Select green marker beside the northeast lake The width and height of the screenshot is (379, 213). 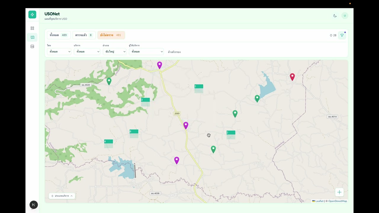[257, 99]
